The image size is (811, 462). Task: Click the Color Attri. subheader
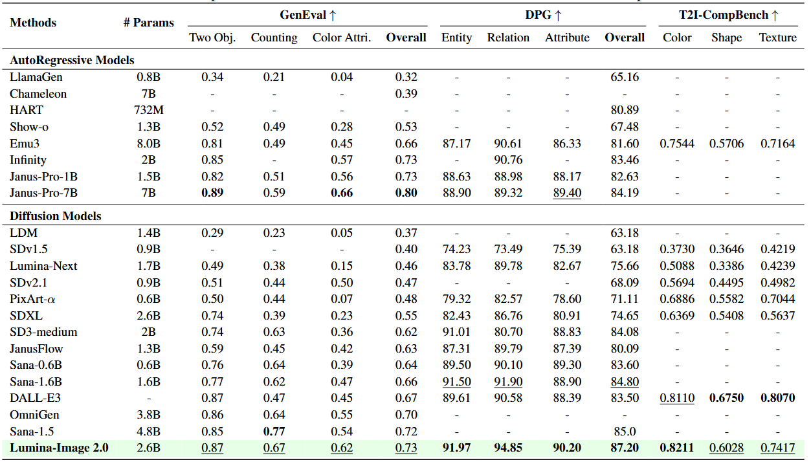point(342,38)
